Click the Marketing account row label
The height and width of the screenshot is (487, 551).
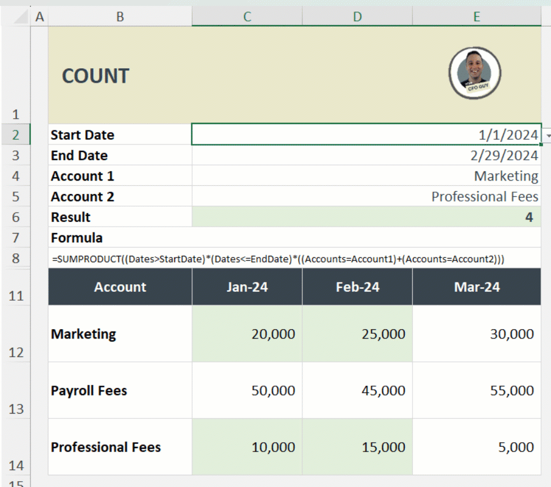[x=119, y=334]
